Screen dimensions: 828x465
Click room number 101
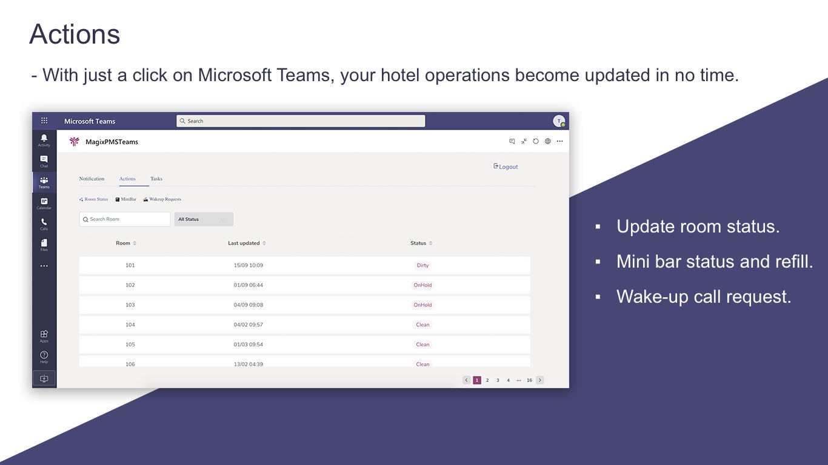pos(130,265)
